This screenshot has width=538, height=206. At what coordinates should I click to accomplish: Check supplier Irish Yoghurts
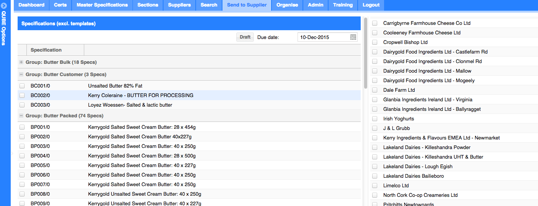(x=375, y=119)
